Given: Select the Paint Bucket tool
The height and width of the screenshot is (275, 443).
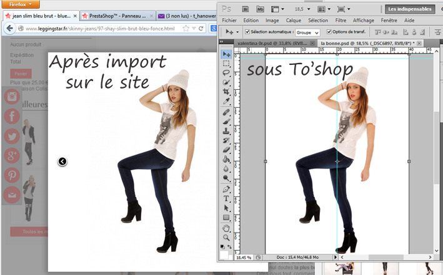Looking at the screenshot, I should (226, 160).
